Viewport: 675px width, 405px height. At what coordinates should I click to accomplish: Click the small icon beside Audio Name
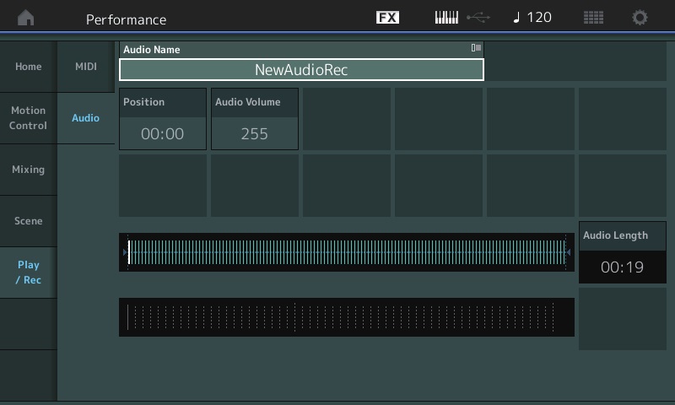coord(476,49)
